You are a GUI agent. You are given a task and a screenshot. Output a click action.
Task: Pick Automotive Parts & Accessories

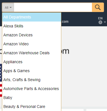(32, 89)
